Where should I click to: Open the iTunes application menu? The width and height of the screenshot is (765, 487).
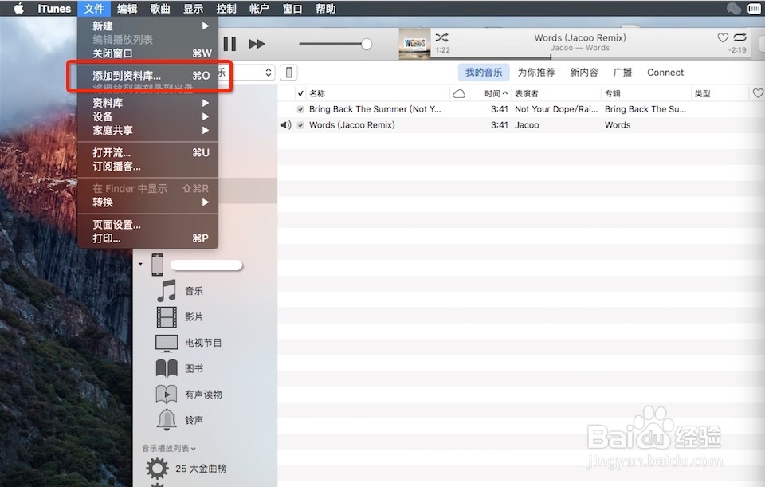[x=54, y=8]
